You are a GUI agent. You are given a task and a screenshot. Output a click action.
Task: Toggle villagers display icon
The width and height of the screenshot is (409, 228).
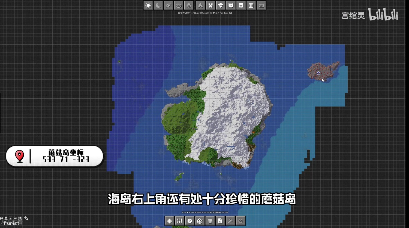point(241,5)
